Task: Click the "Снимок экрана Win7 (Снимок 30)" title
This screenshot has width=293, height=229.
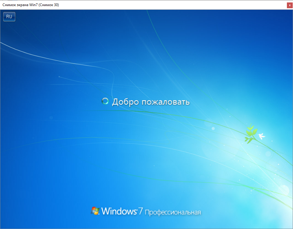Action: click(31, 5)
